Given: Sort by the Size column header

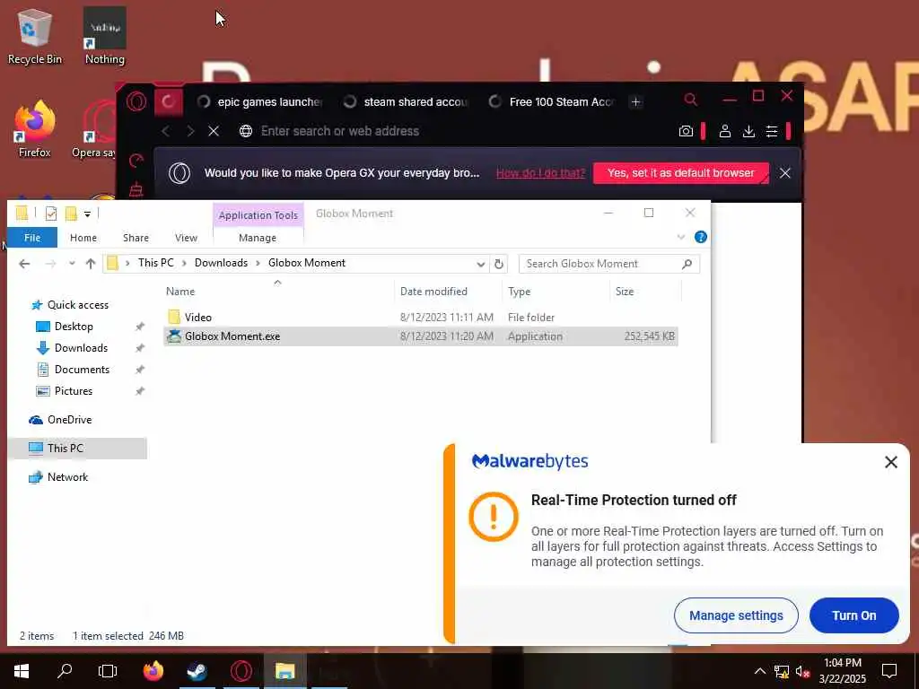Looking at the screenshot, I should pyautogui.click(x=645, y=292).
